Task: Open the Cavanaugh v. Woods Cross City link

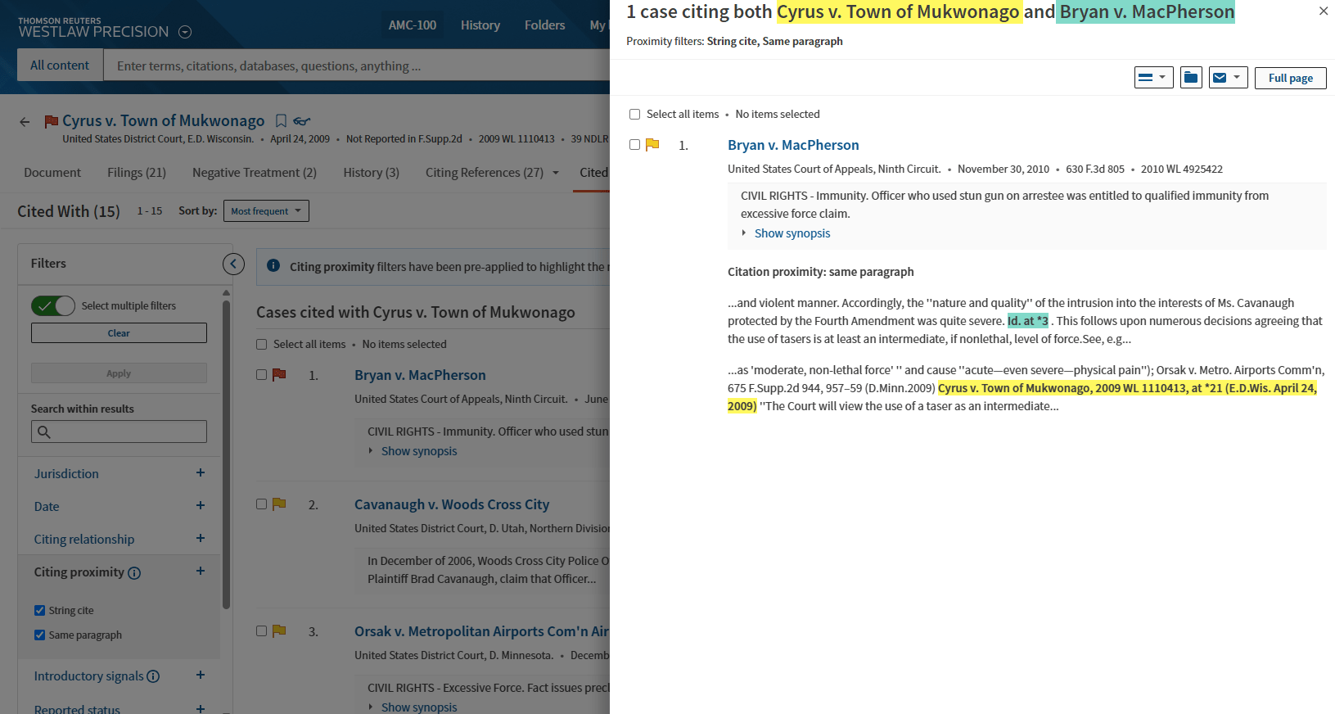Action: click(x=451, y=504)
